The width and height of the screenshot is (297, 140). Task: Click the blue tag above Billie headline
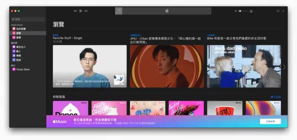[x=210, y=35]
